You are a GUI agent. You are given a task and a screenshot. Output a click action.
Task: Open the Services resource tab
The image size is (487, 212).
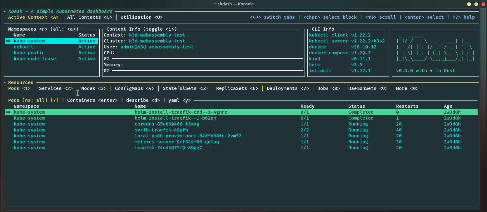[x=56, y=88]
